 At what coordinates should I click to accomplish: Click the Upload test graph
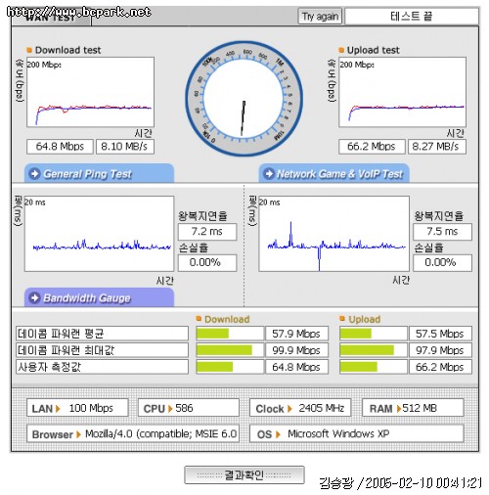402,92
